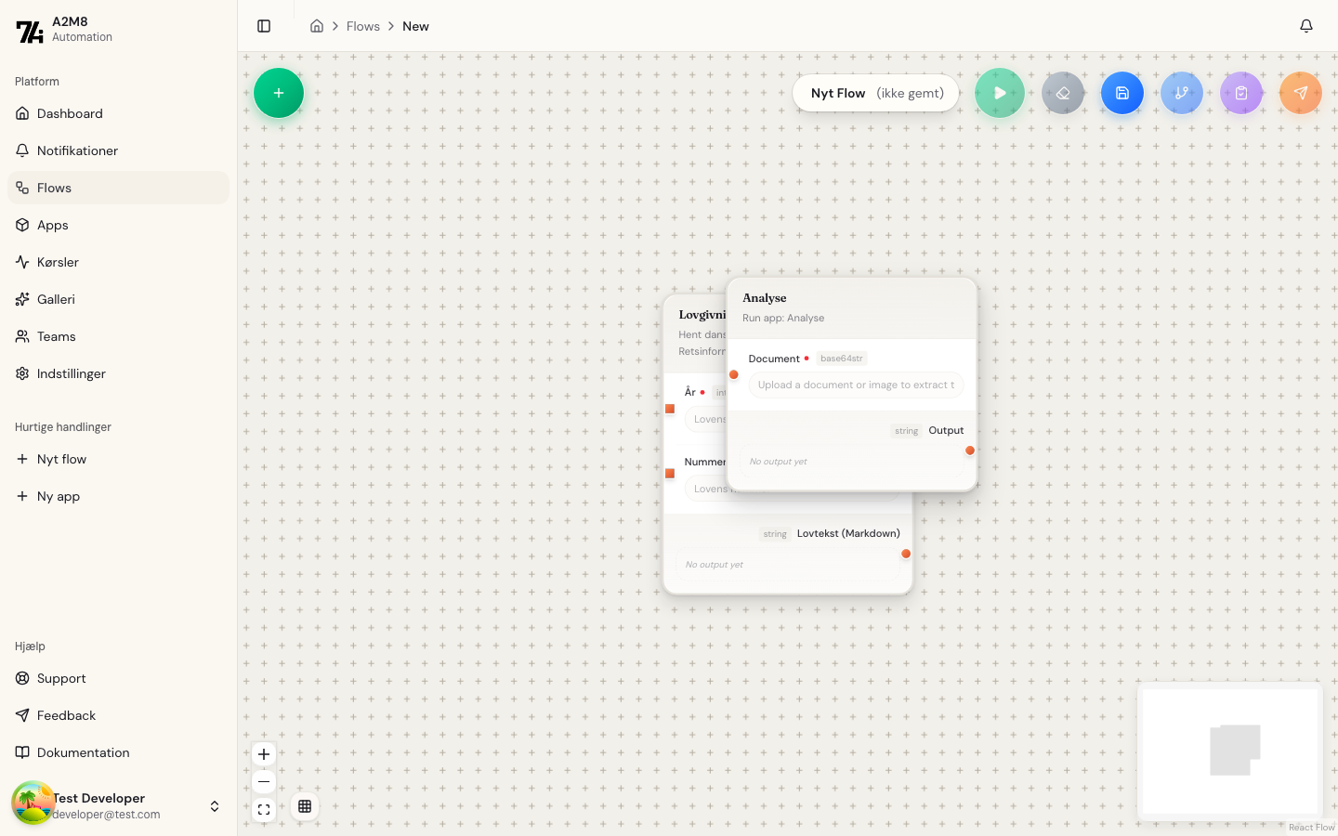Create a flow via Nyt flow quick action

61,459
